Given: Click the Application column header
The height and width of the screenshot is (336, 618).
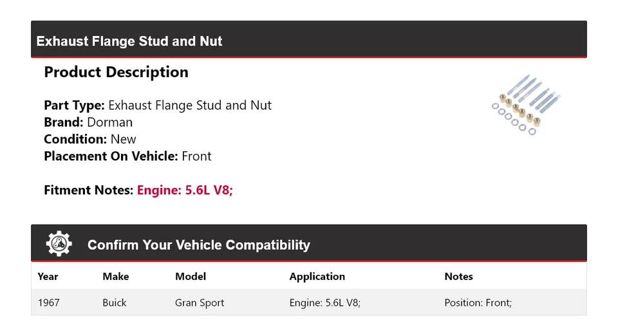Looking at the screenshot, I should (x=317, y=276).
